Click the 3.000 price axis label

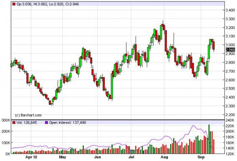[230, 45]
